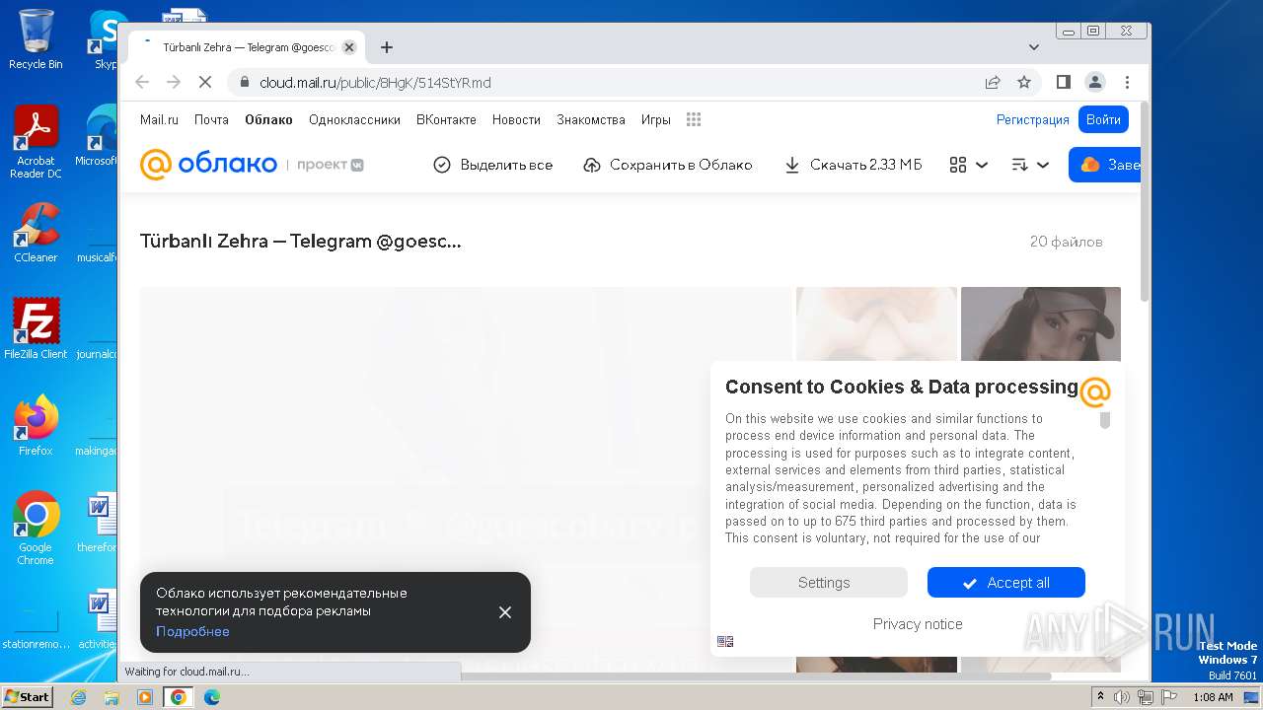Click the Облако logo

coord(208,165)
